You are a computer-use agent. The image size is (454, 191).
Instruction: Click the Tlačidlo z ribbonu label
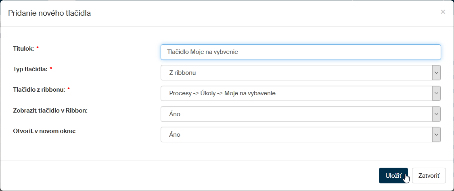pyautogui.click(x=39, y=89)
